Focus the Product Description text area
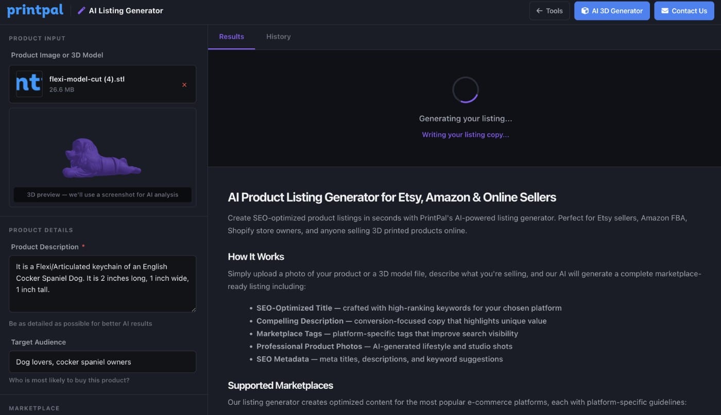 point(102,283)
